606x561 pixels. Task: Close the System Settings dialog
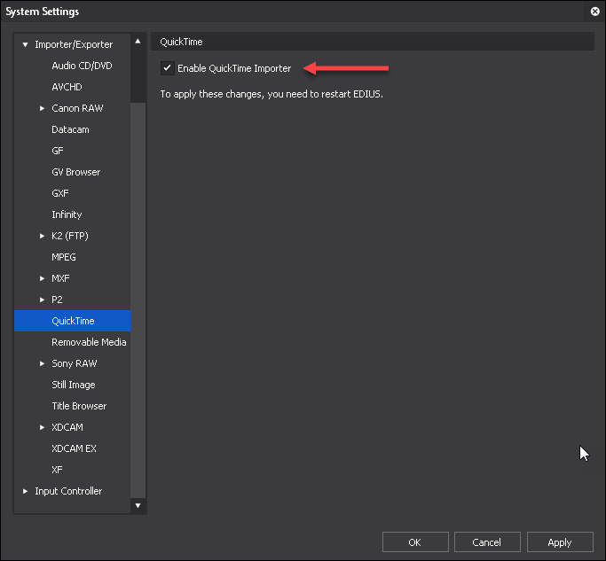point(595,12)
